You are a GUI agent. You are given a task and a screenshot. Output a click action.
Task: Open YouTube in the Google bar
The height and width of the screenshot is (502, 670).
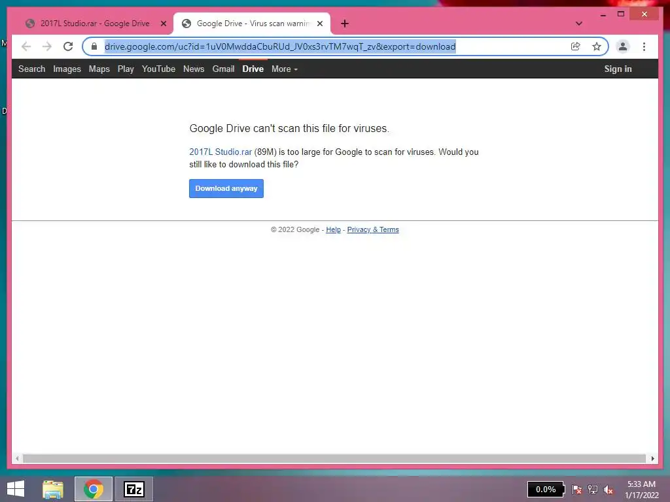coord(158,69)
